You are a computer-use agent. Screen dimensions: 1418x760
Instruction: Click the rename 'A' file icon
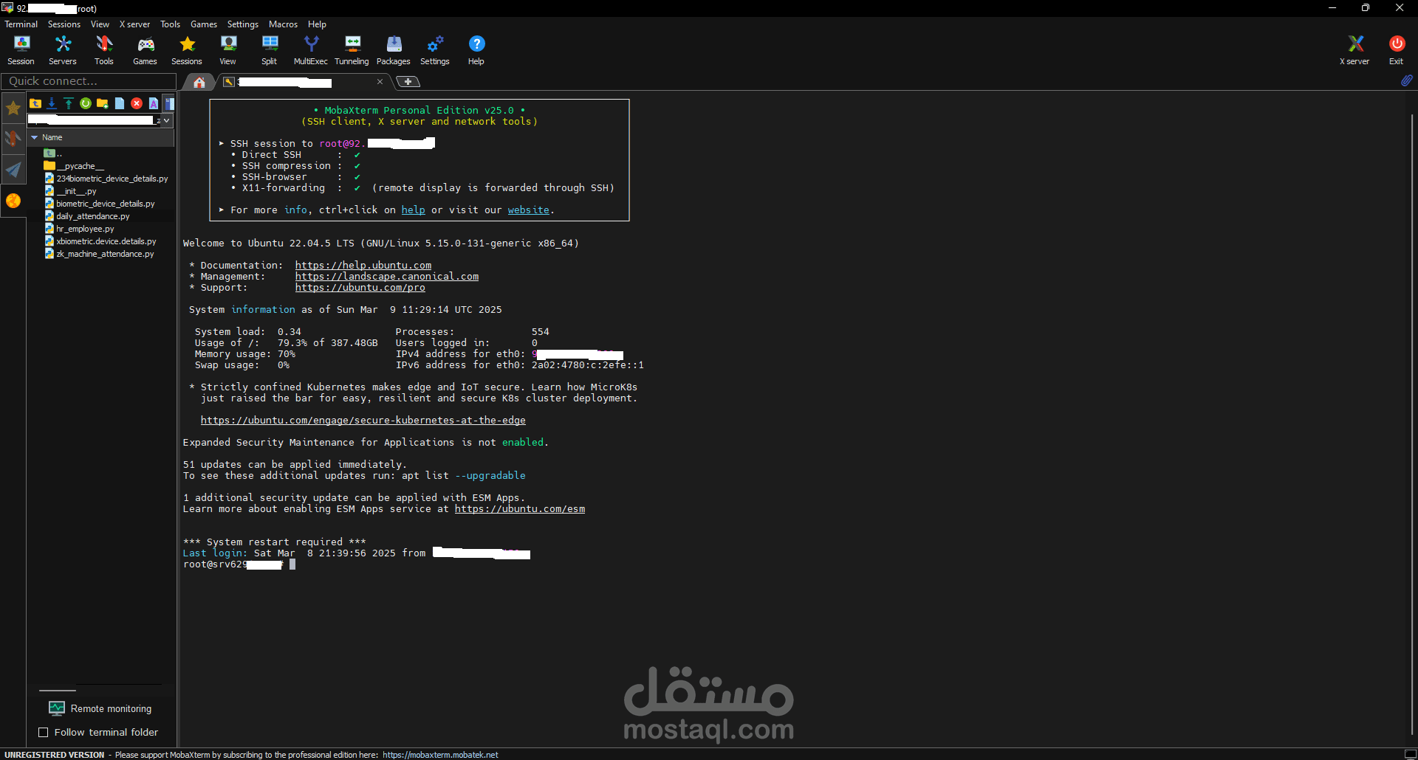point(154,103)
